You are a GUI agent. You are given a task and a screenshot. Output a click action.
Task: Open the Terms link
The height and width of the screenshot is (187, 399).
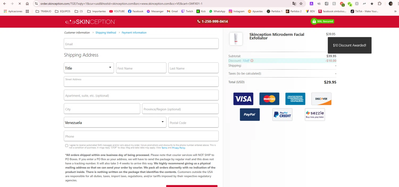164,148
